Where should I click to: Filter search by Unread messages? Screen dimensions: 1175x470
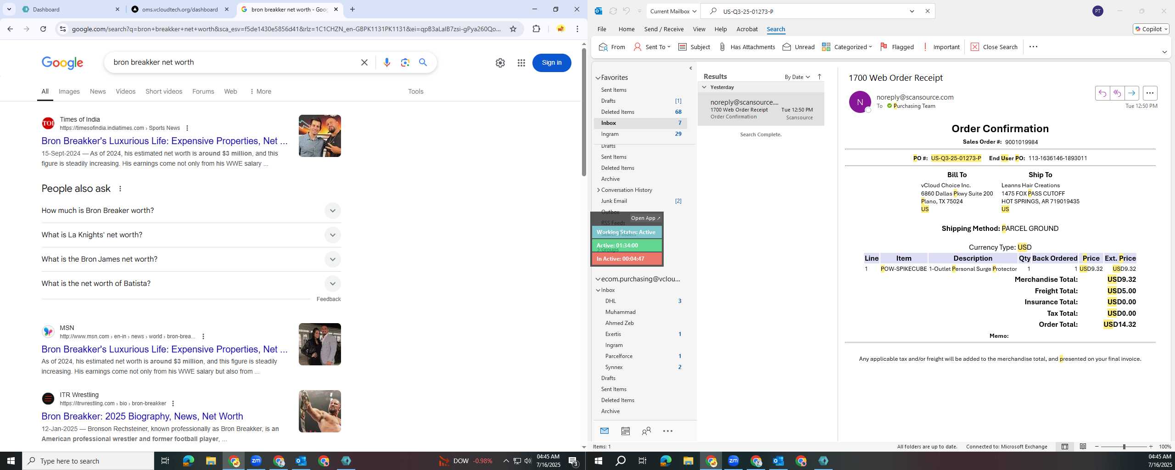[x=799, y=47]
